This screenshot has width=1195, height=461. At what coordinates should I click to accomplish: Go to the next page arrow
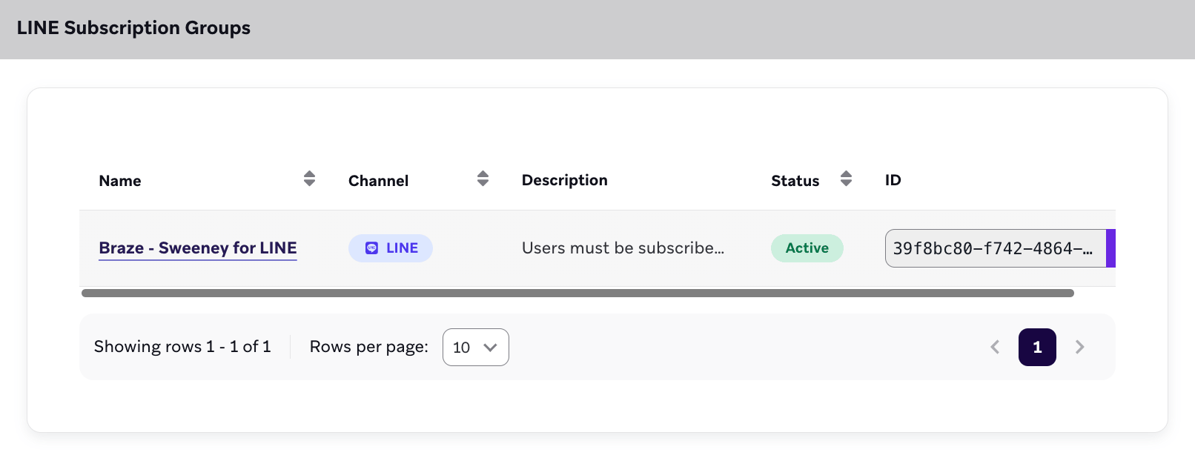[x=1079, y=347]
